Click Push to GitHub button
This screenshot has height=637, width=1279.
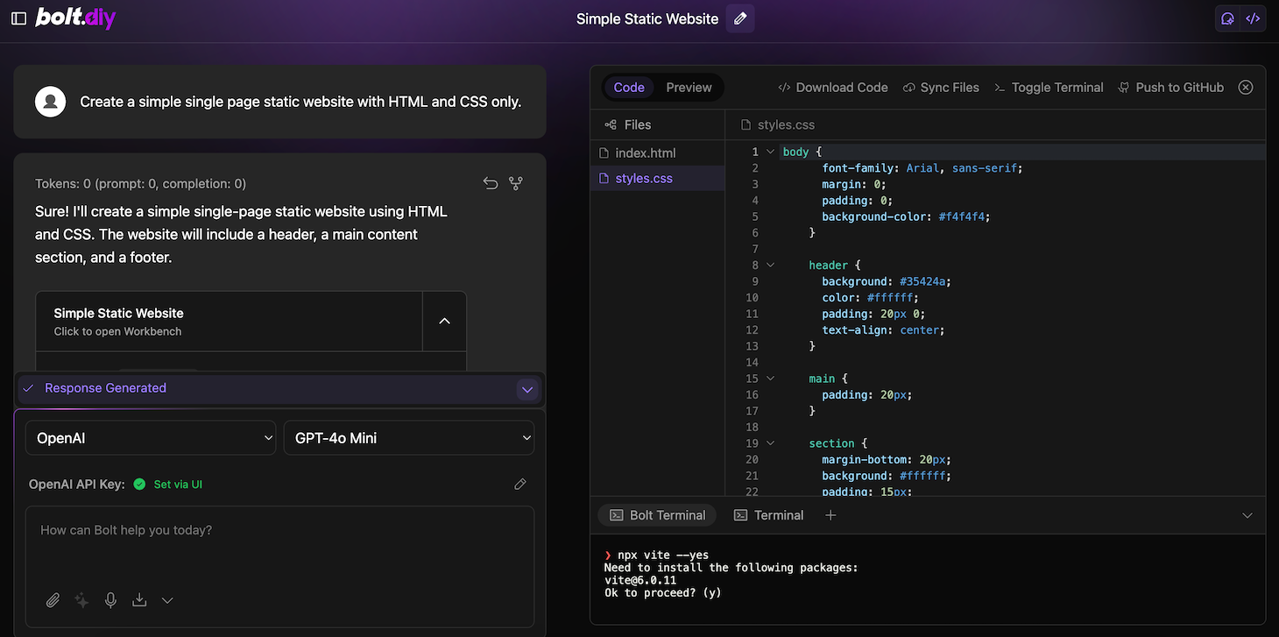[x=1170, y=88]
